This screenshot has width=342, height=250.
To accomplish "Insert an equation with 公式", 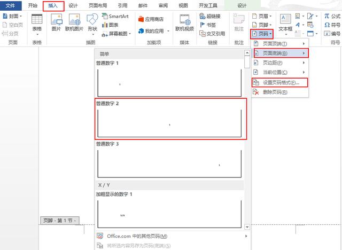I will (x=332, y=16).
